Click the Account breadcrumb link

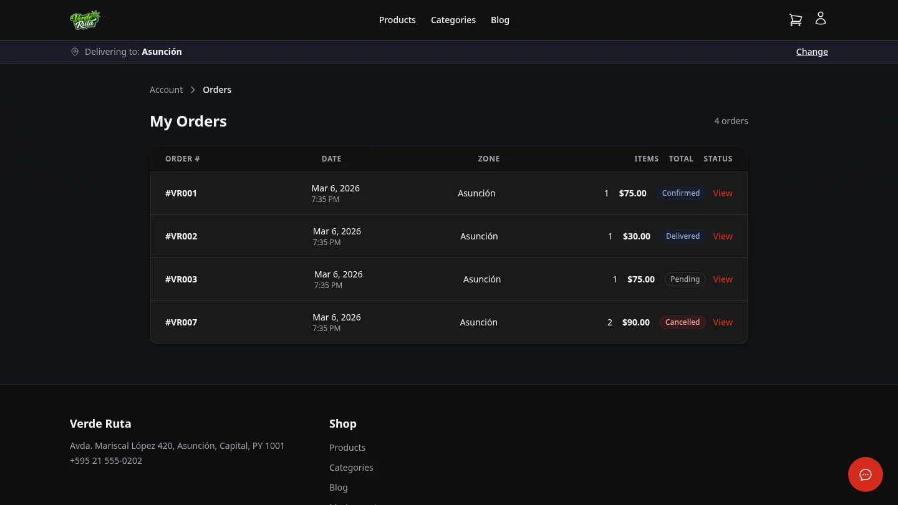(x=166, y=89)
